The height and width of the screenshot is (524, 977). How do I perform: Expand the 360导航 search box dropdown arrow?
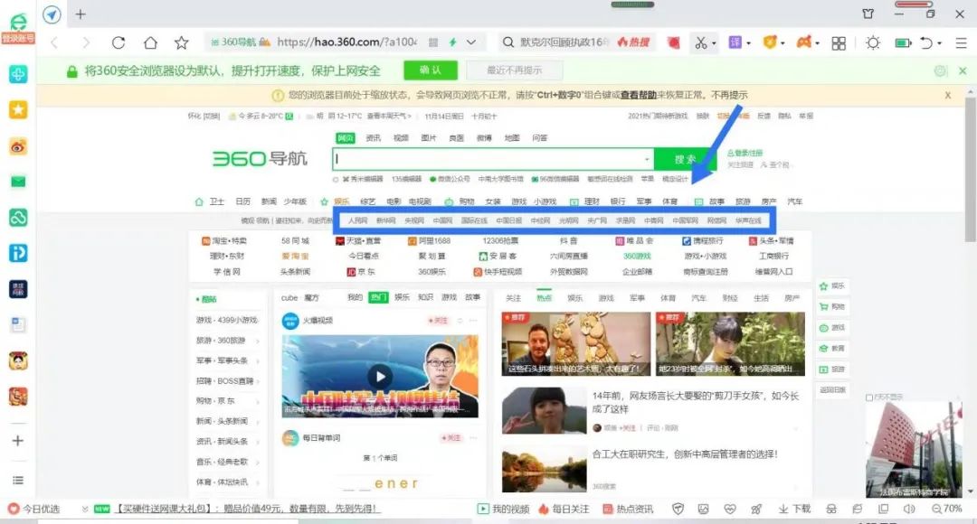tap(647, 159)
